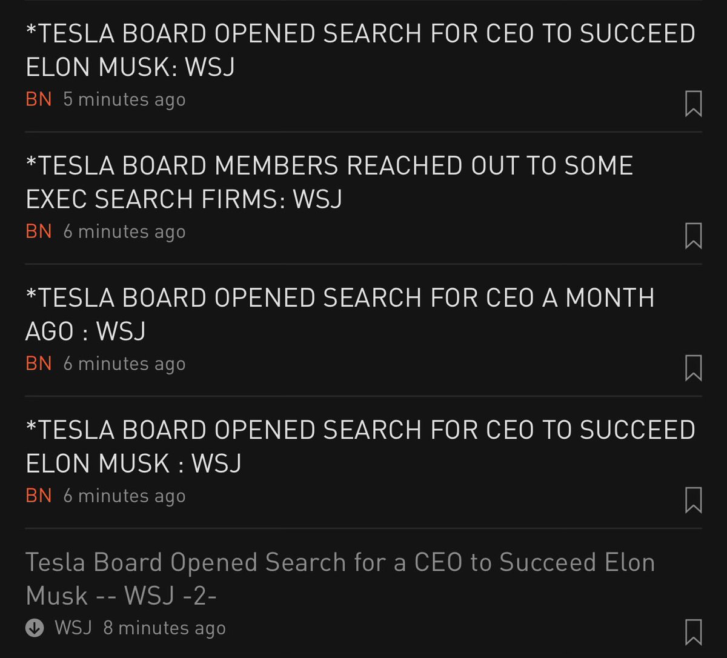Bookmark the WSJ -2- story
Screen dimensions: 727x658
(693, 632)
